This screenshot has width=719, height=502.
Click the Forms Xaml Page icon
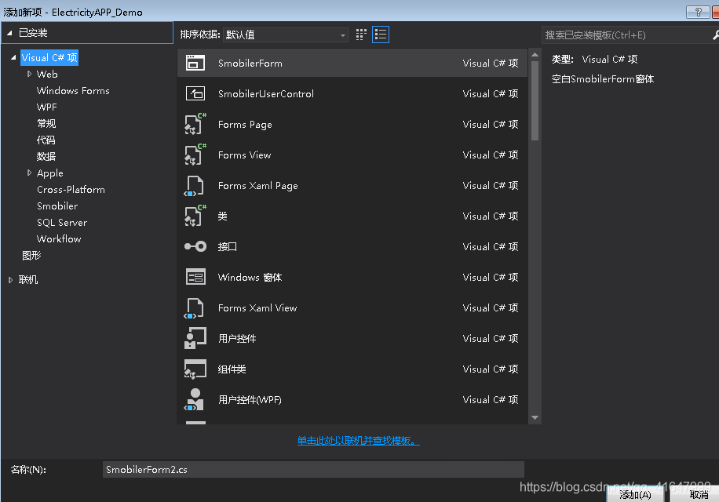[195, 185]
